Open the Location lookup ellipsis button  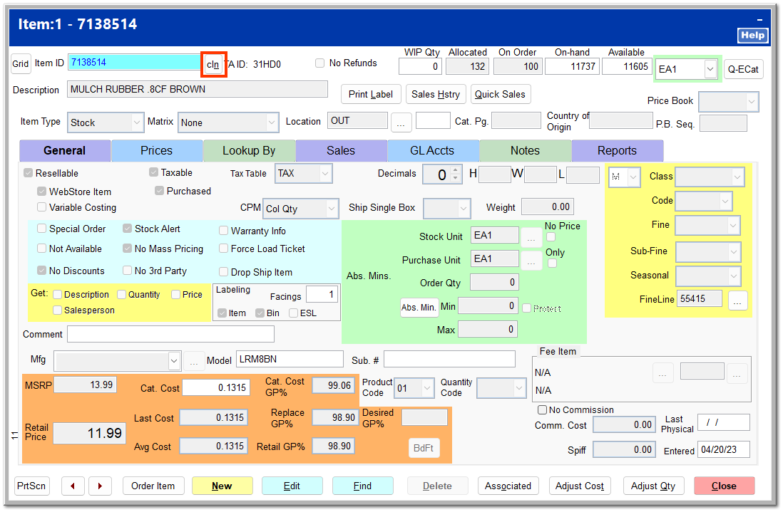click(400, 122)
